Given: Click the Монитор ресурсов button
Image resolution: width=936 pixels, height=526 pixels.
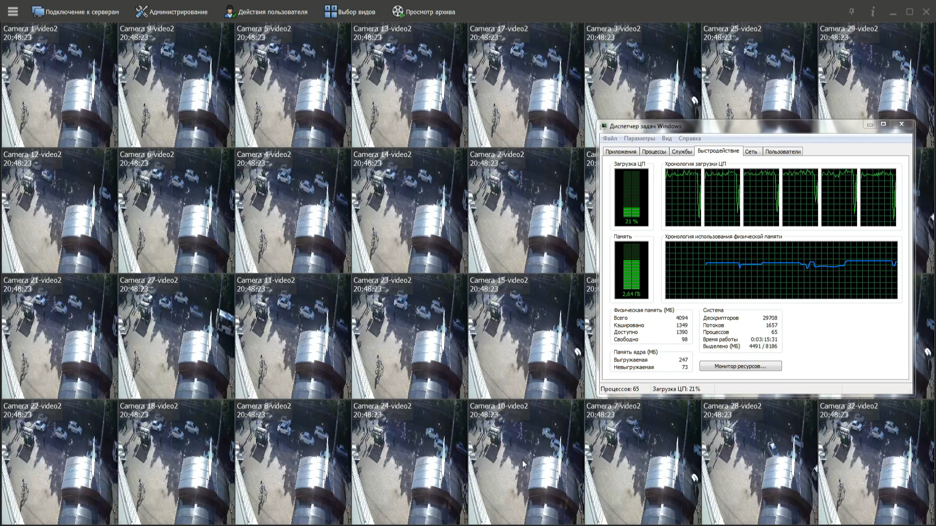Looking at the screenshot, I should [740, 366].
